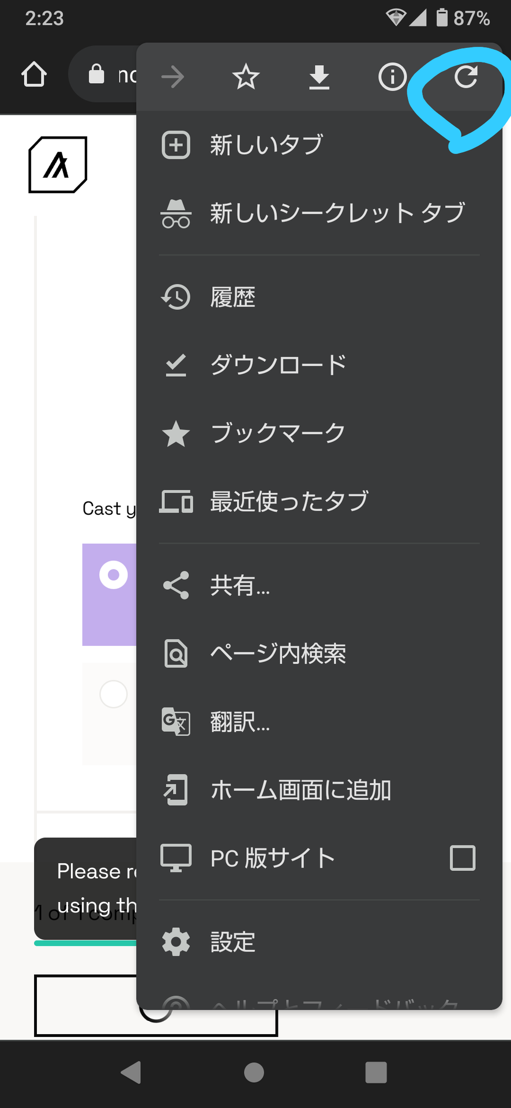The height and width of the screenshot is (1108, 511).
Task: Open 新しいタブ (new tab)
Action: tap(319, 145)
